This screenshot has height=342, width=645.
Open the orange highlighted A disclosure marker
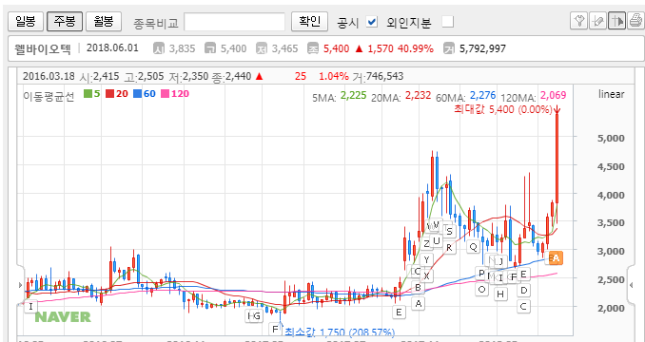point(557,257)
